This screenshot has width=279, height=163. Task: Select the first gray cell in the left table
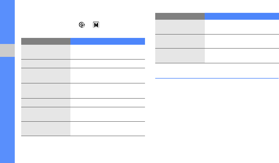tap(46, 52)
